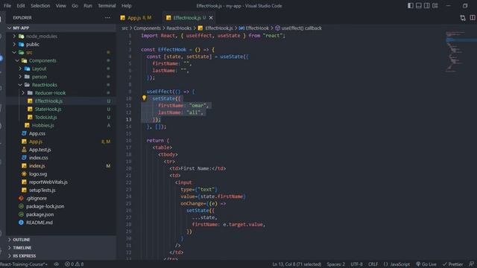
Task: Open index.js file
Action: click(x=61, y=165)
